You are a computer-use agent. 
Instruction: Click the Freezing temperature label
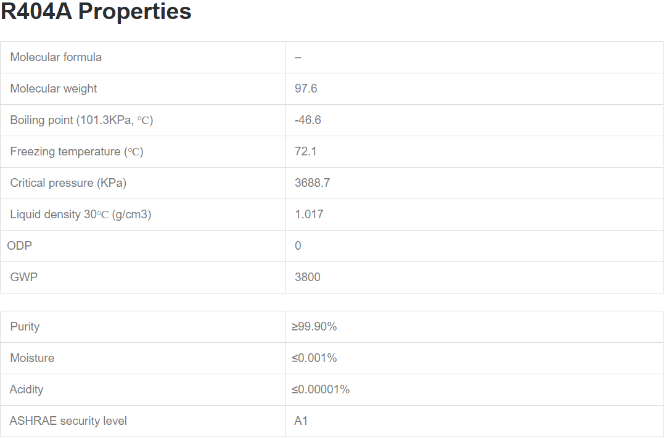coord(76,152)
